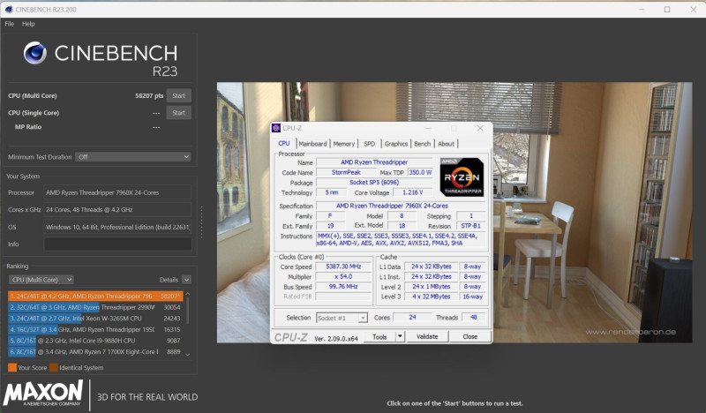Click the AMD Ryzen Threadripper logo in CPU-Z
The width and height of the screenshot is (706, 413).
point(462,177)
